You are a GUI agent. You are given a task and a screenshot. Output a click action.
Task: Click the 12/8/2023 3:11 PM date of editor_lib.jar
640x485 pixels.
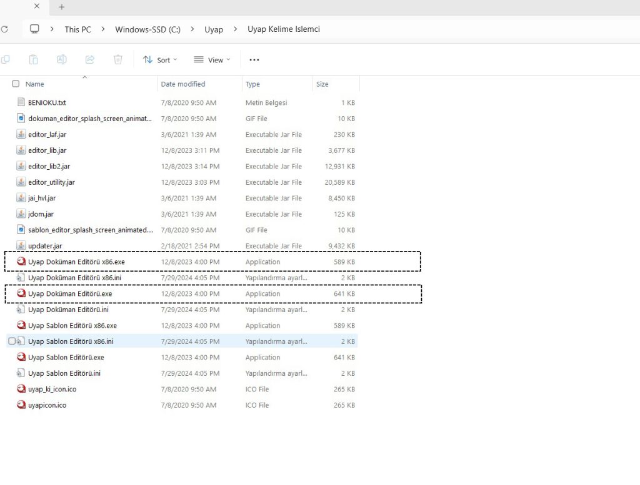coord(190,150)
